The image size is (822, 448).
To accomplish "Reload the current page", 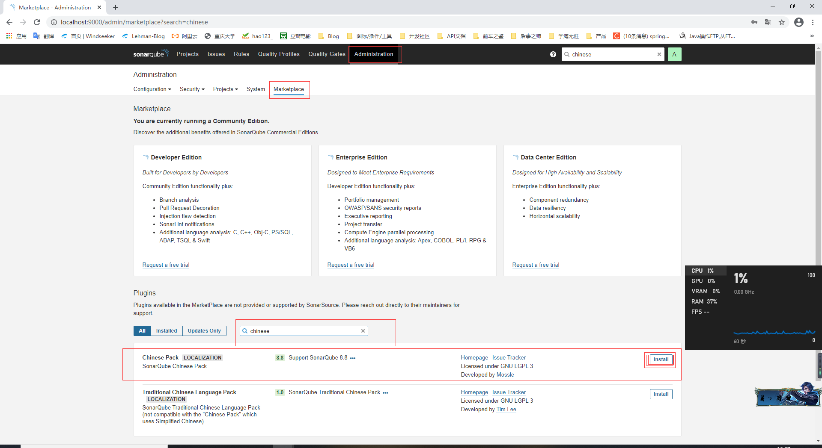I will (x=37, y=22).
